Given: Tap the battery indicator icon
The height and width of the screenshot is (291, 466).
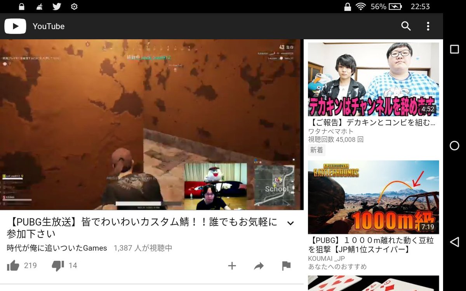Looking at the screenshot, I should [395, 7].
